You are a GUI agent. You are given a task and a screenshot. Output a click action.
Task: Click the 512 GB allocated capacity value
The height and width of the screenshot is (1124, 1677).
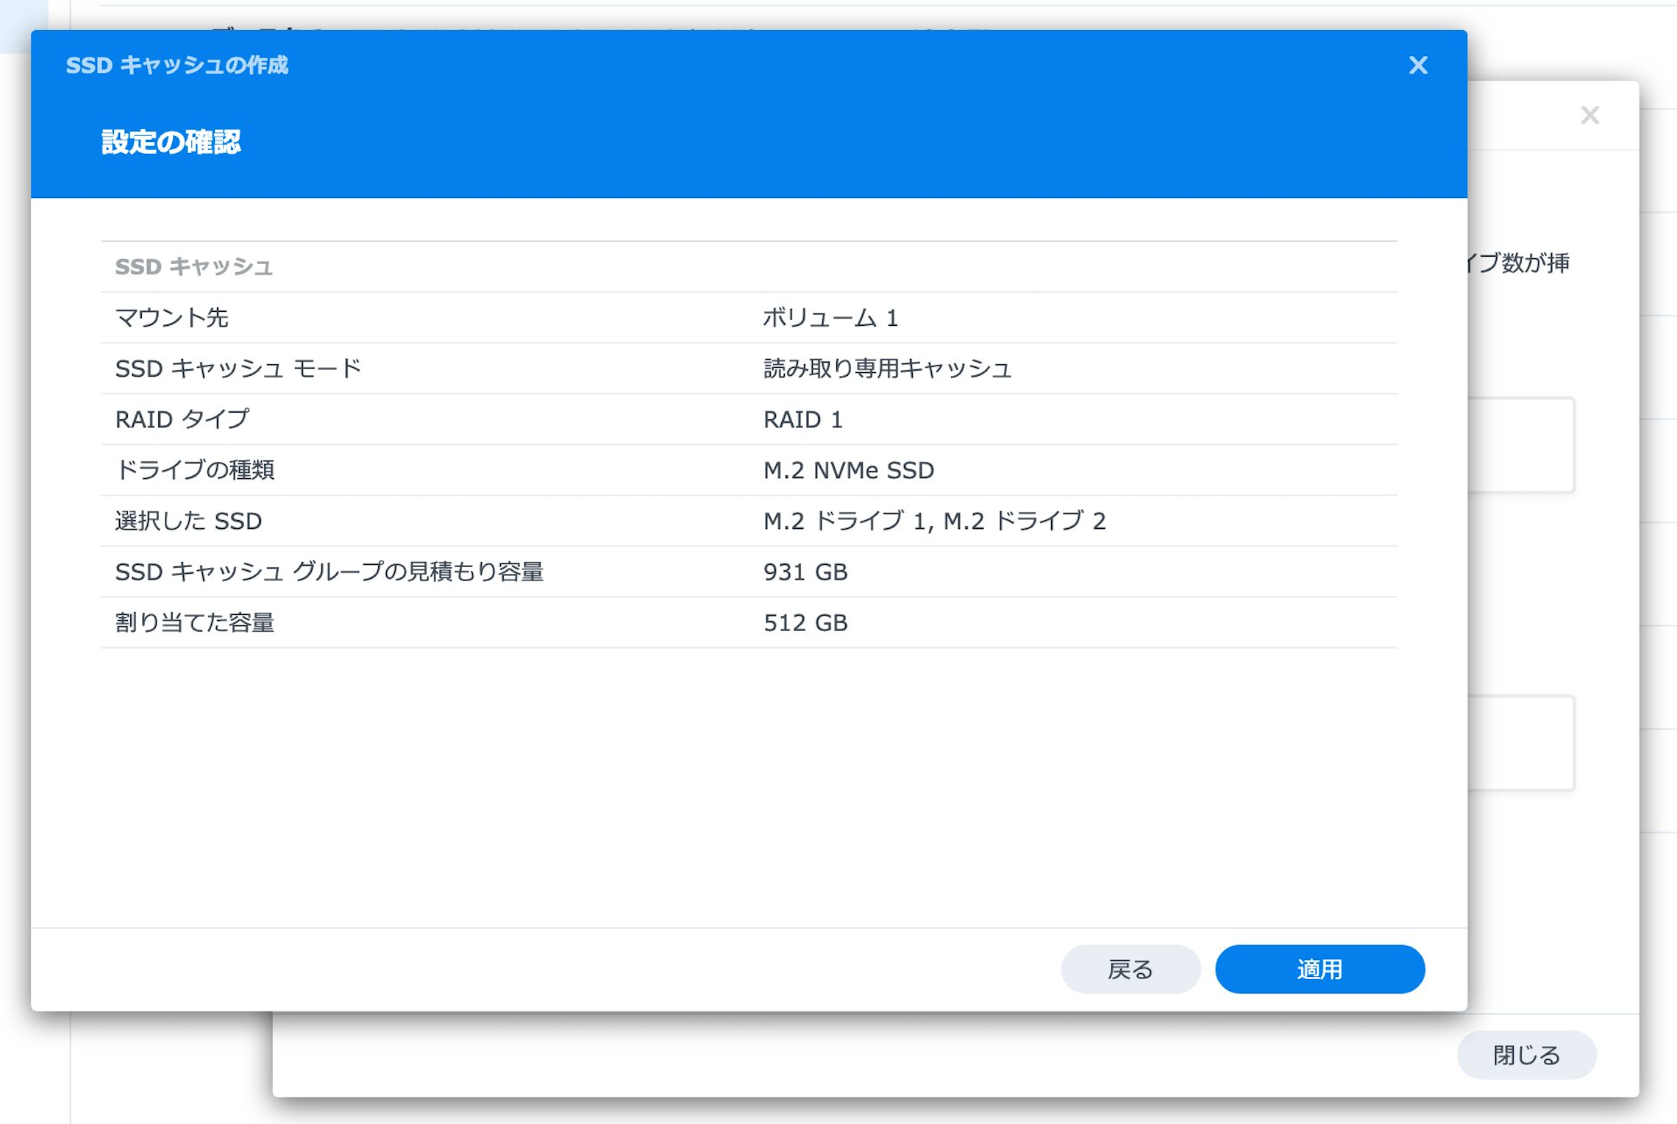click(805, 622)
